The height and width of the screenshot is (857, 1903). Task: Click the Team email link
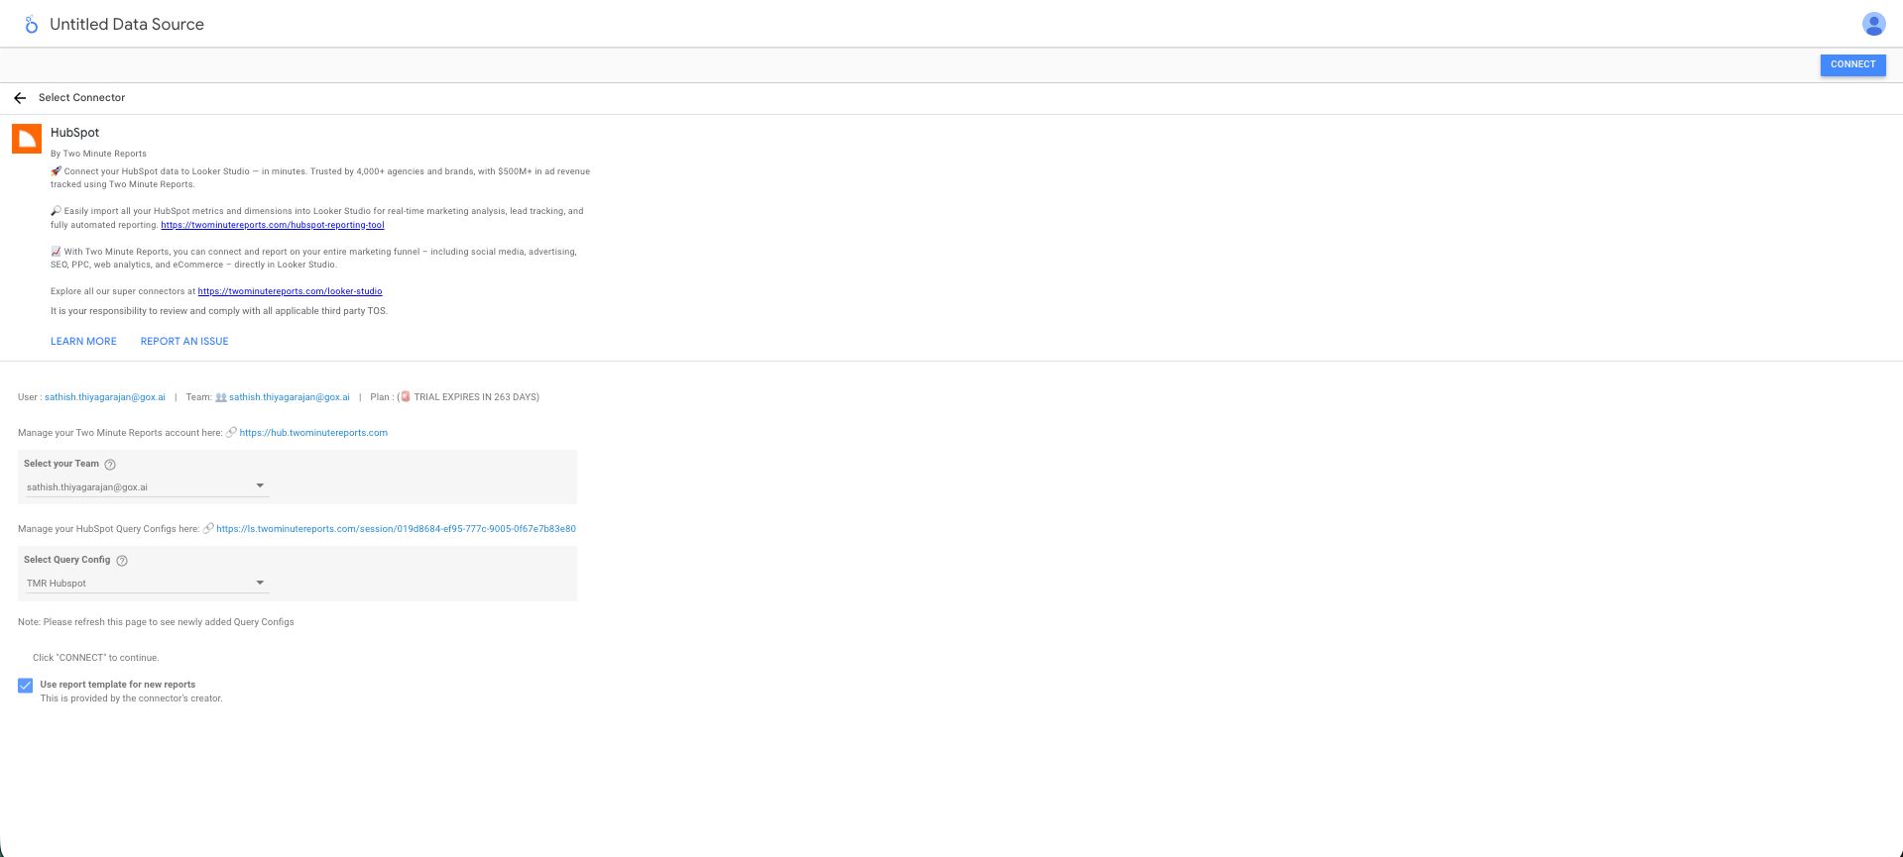click(290, 397)
